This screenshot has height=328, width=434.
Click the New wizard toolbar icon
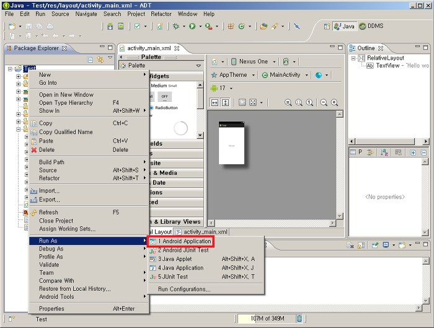[x=12, y=26]
